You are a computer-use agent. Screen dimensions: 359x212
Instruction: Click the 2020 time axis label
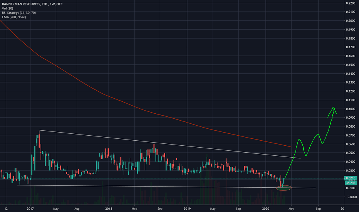[265, 209]
